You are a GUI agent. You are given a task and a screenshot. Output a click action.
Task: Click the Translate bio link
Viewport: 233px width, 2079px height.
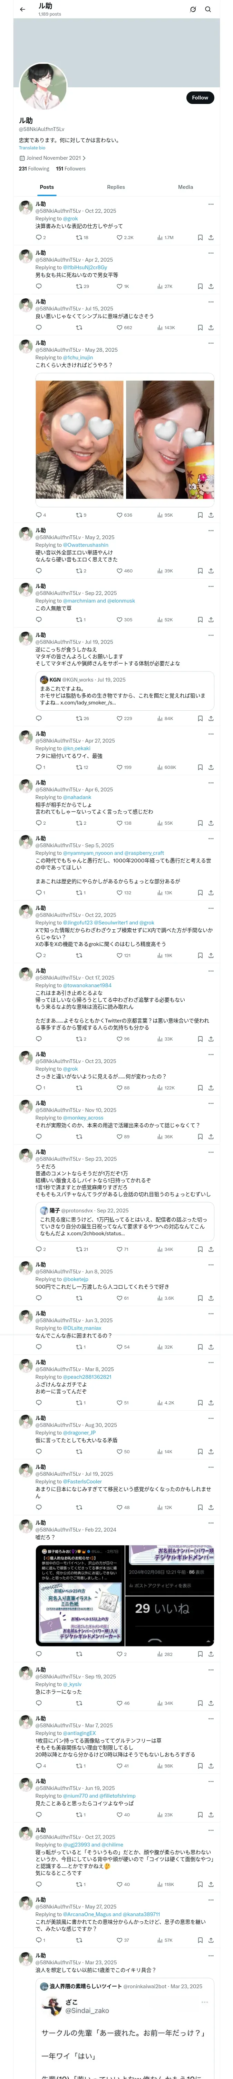click(32, 148)
